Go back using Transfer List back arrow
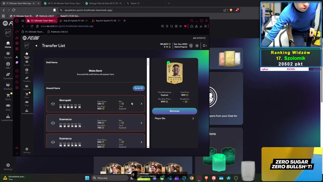The width and height of the screenshot is (323, 182). 36,46
